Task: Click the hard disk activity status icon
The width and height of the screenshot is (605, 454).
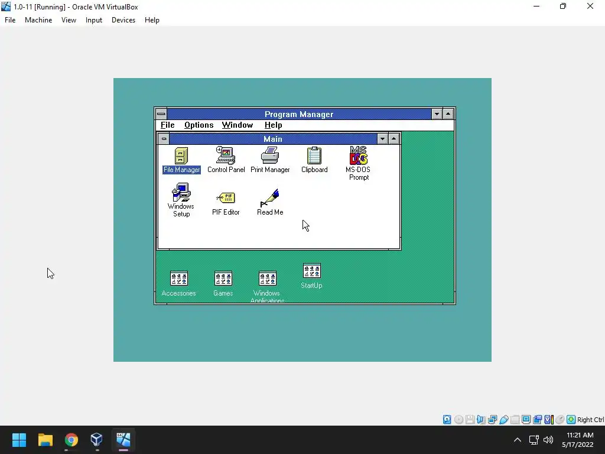Action: coord(447,420)
